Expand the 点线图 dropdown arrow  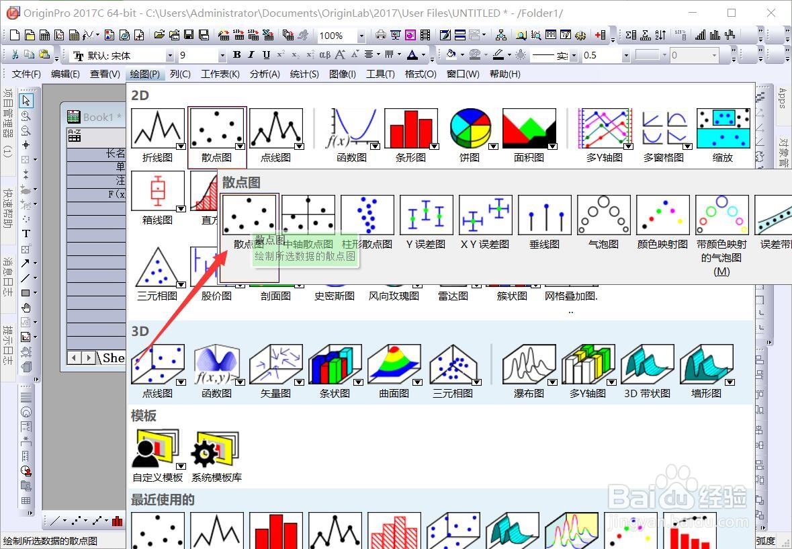tap(299, 146)
